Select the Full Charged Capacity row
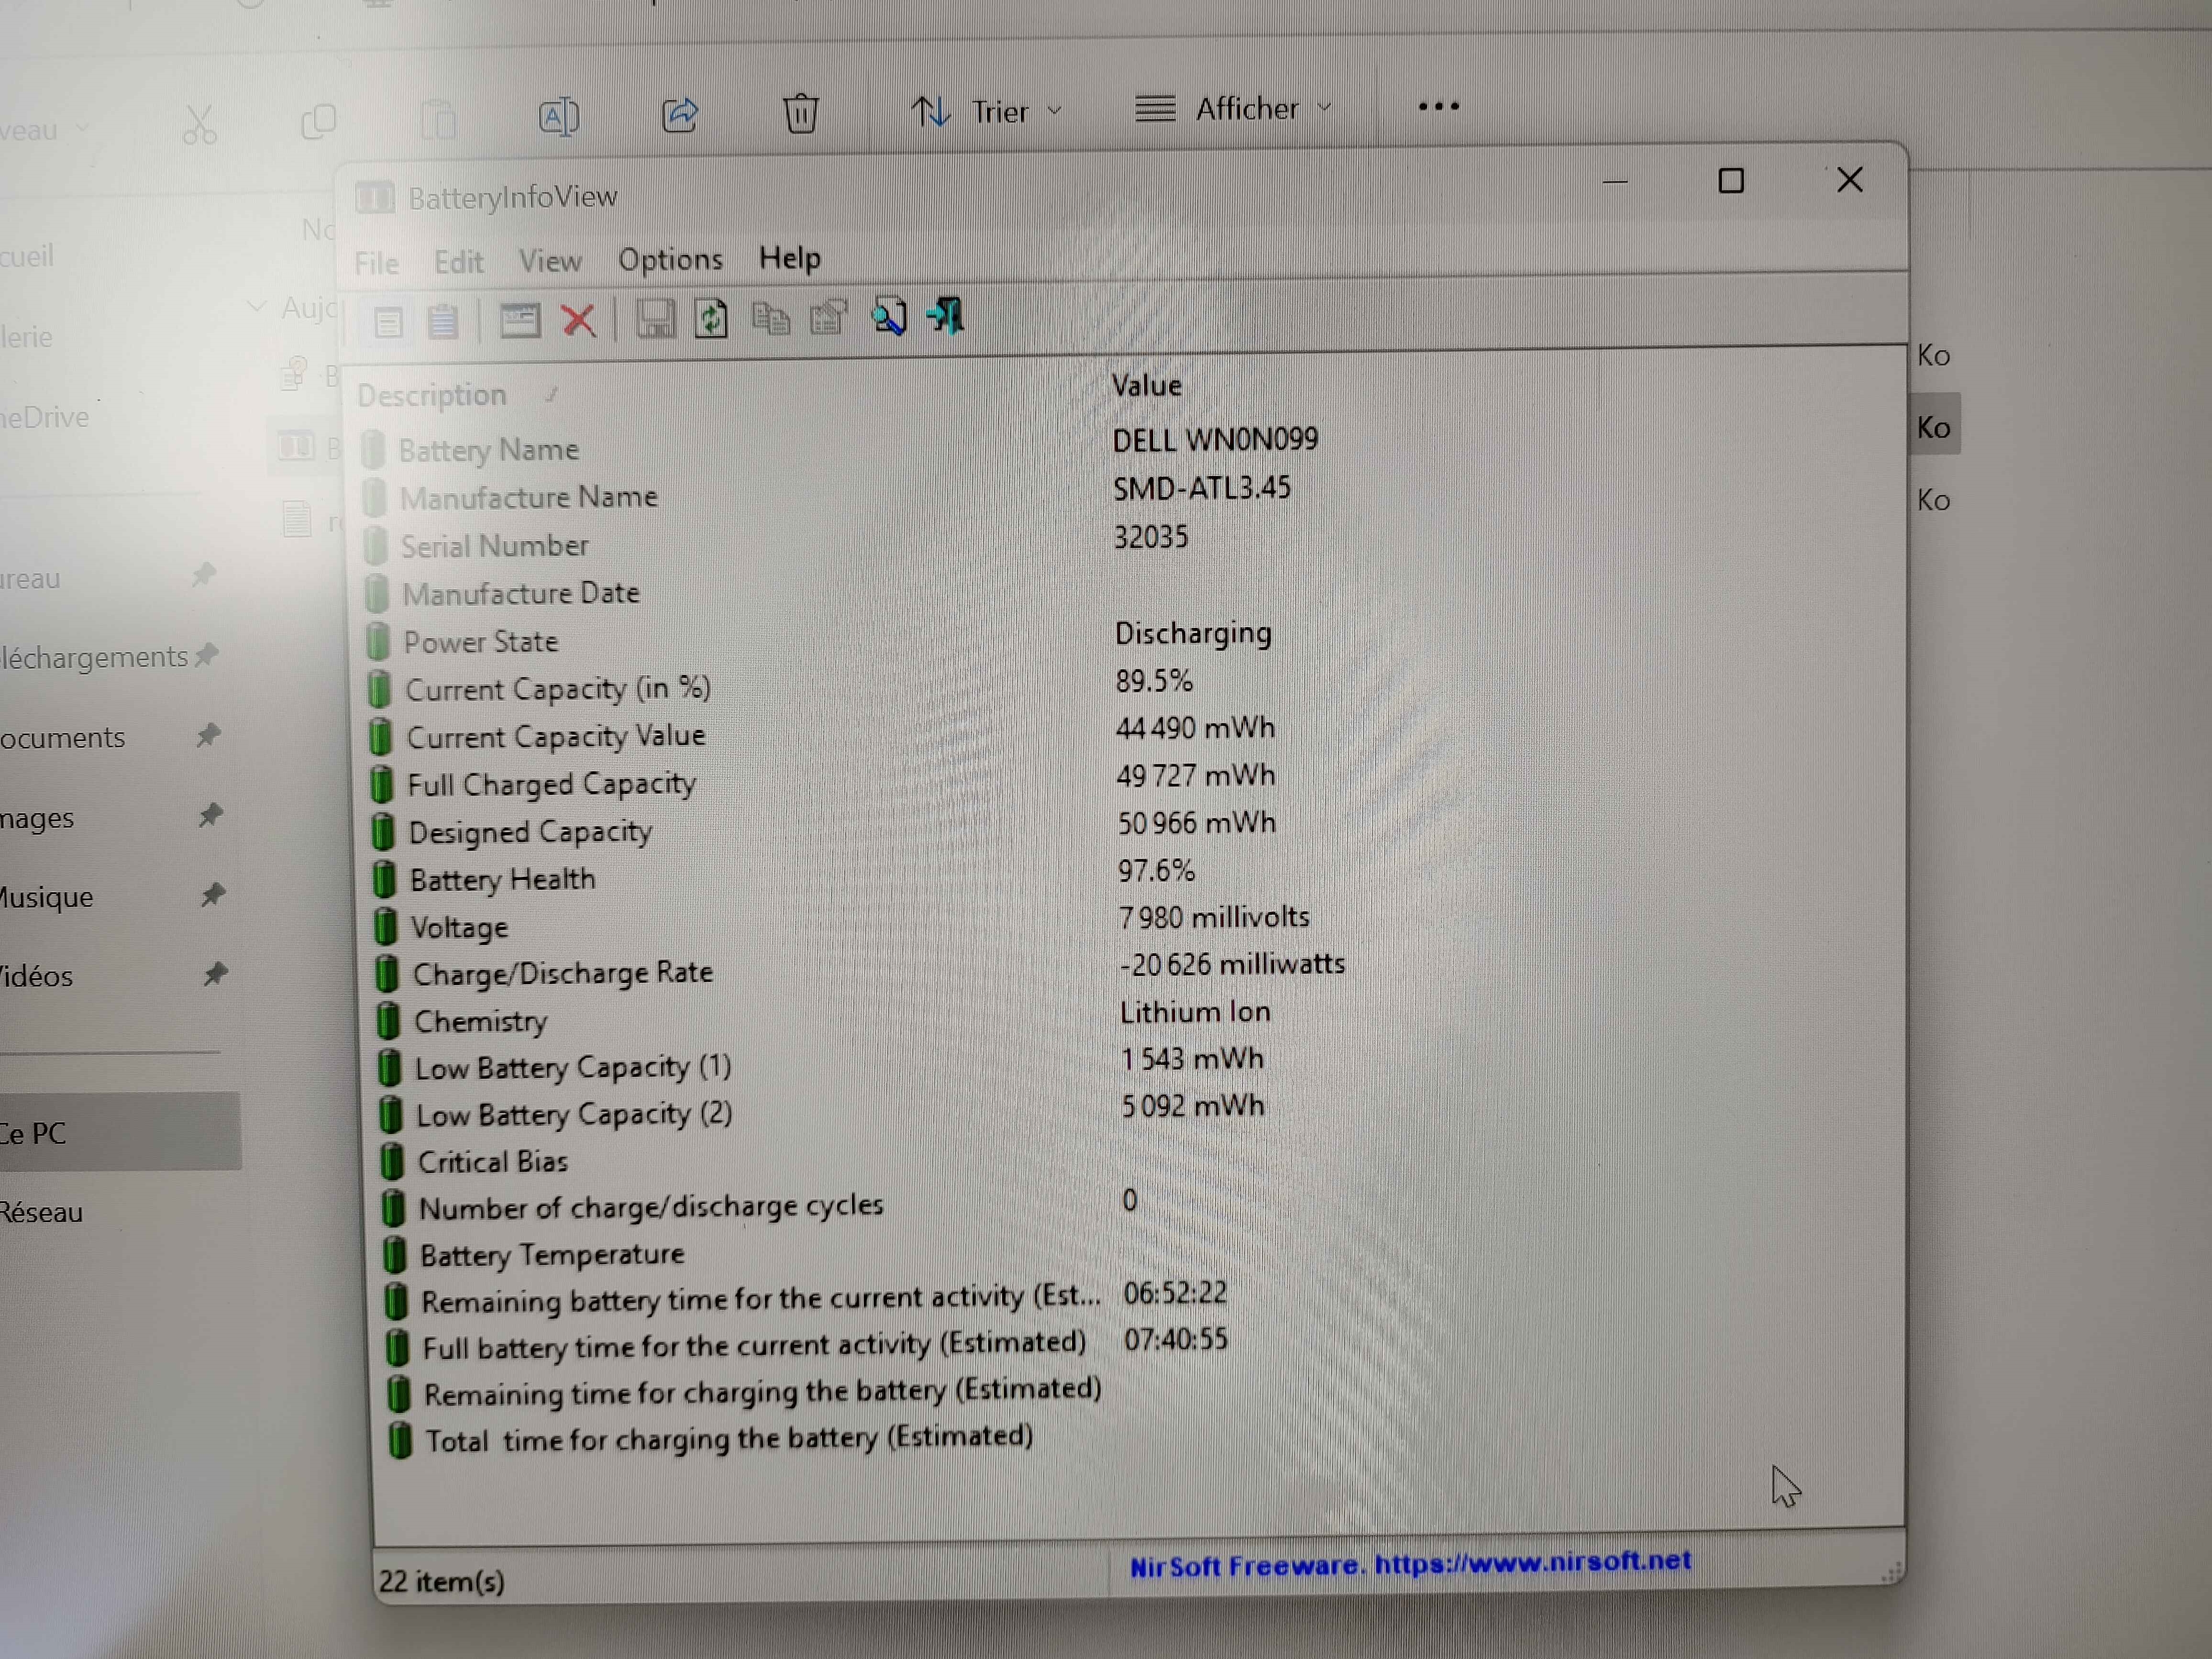 point(822,780)
